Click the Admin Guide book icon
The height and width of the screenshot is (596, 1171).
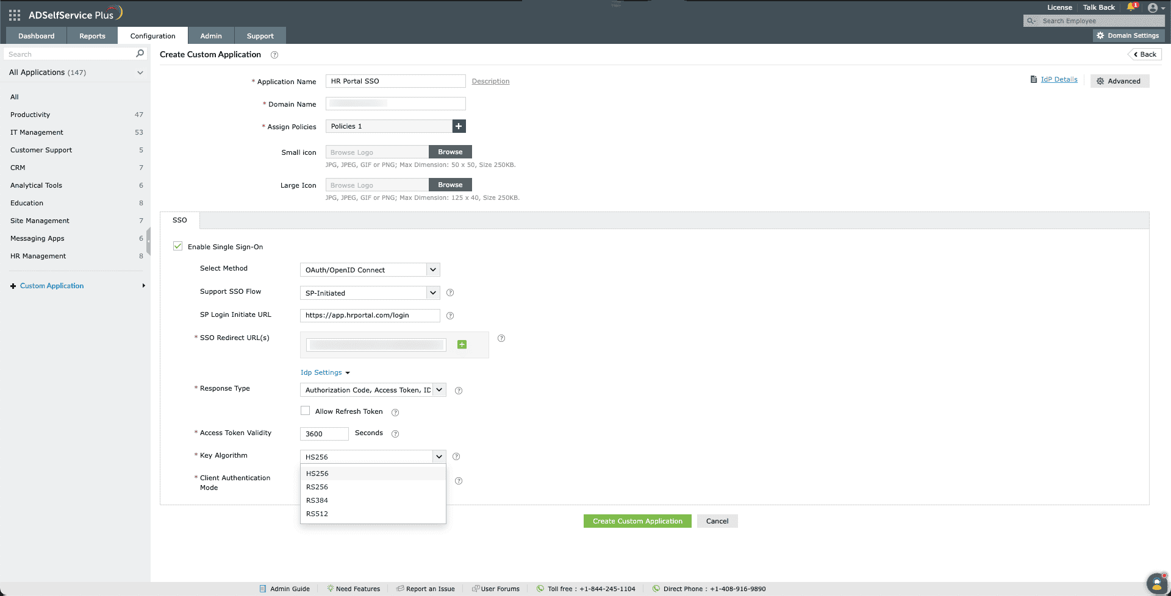coord(264,588)
